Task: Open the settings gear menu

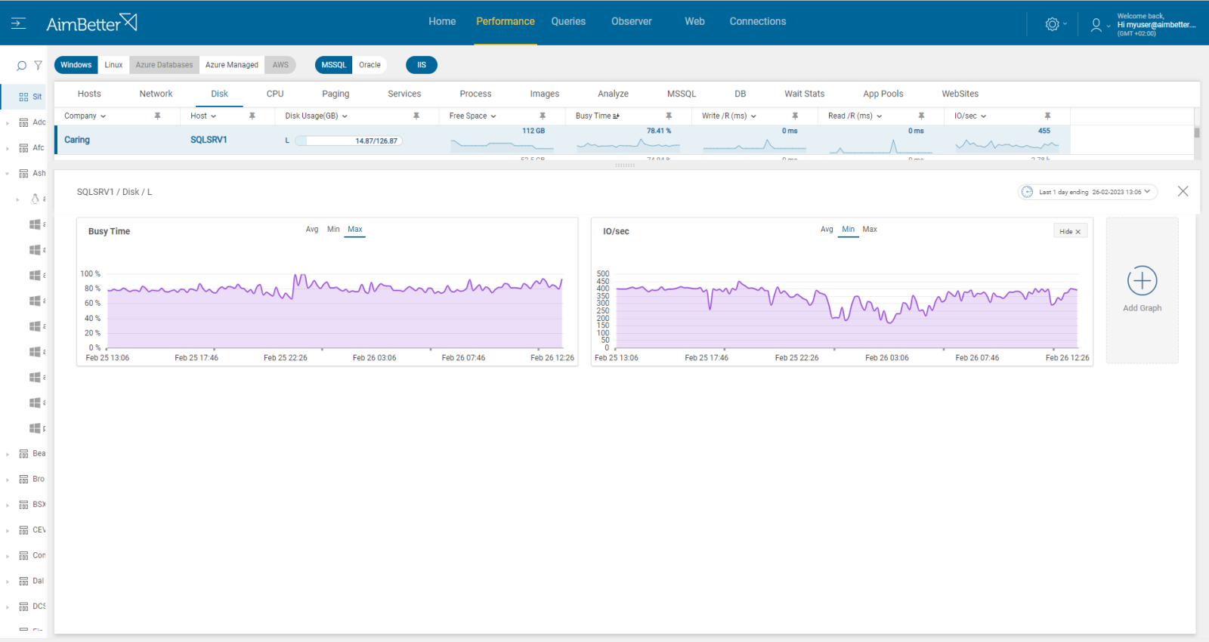Action: (1052, 24)
